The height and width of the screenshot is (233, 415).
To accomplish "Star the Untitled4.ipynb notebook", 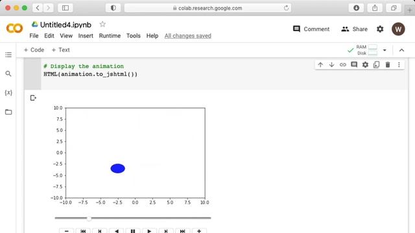I will pos(102,25).
